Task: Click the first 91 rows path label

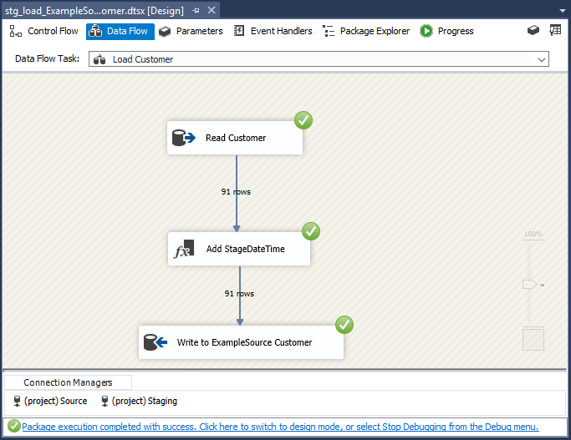Action: (236, 192)
